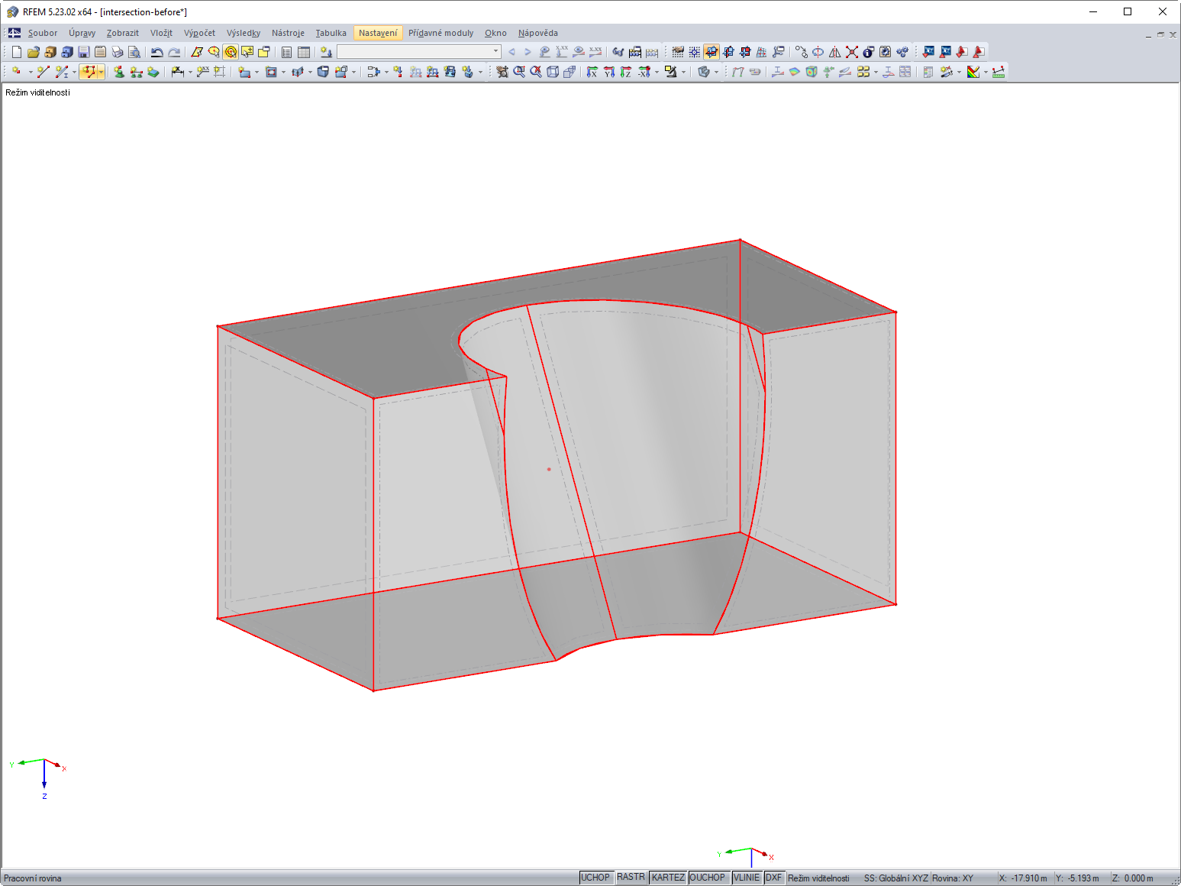Toggle KARTEZ mode in status bar

668,878
